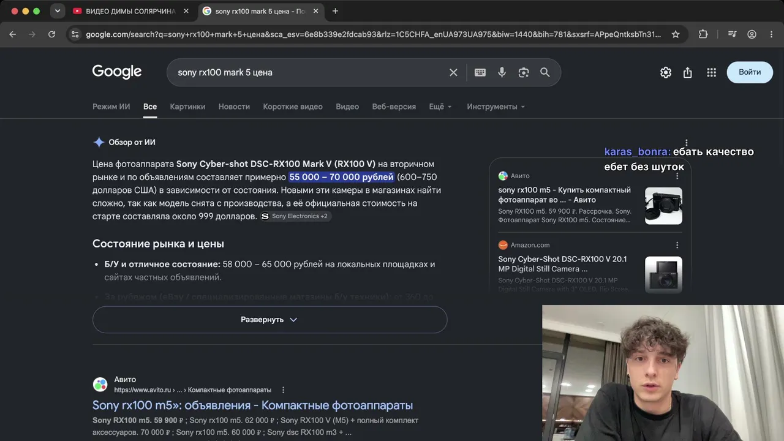784x441 pixels.
Task: Click the Авито site name above the result
Action: pos(125,380)
